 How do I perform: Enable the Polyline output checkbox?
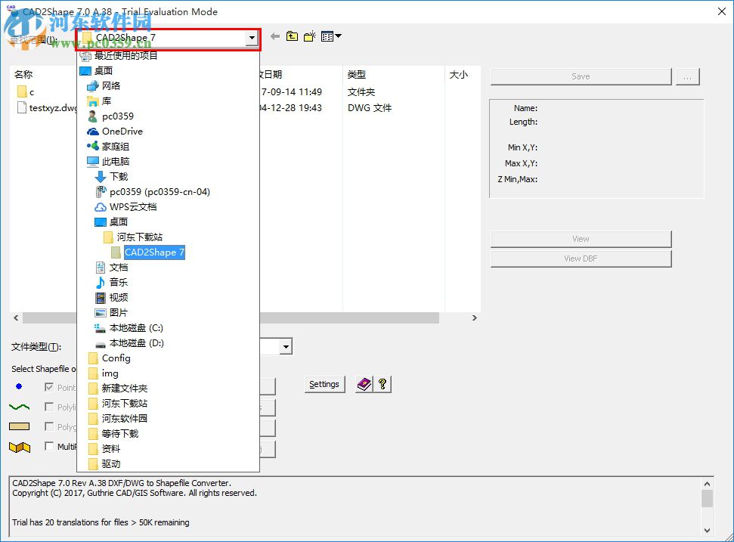[50, 407]
